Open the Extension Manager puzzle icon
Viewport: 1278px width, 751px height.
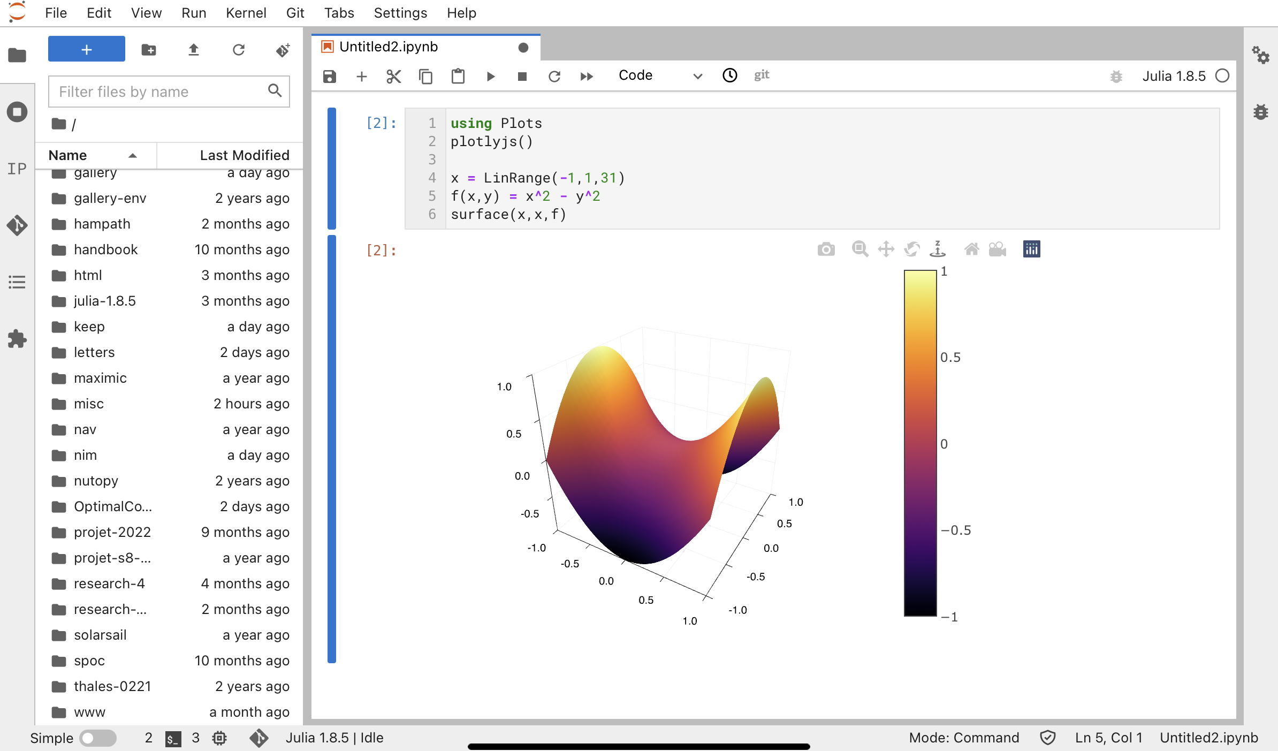(x=17, y=339)
